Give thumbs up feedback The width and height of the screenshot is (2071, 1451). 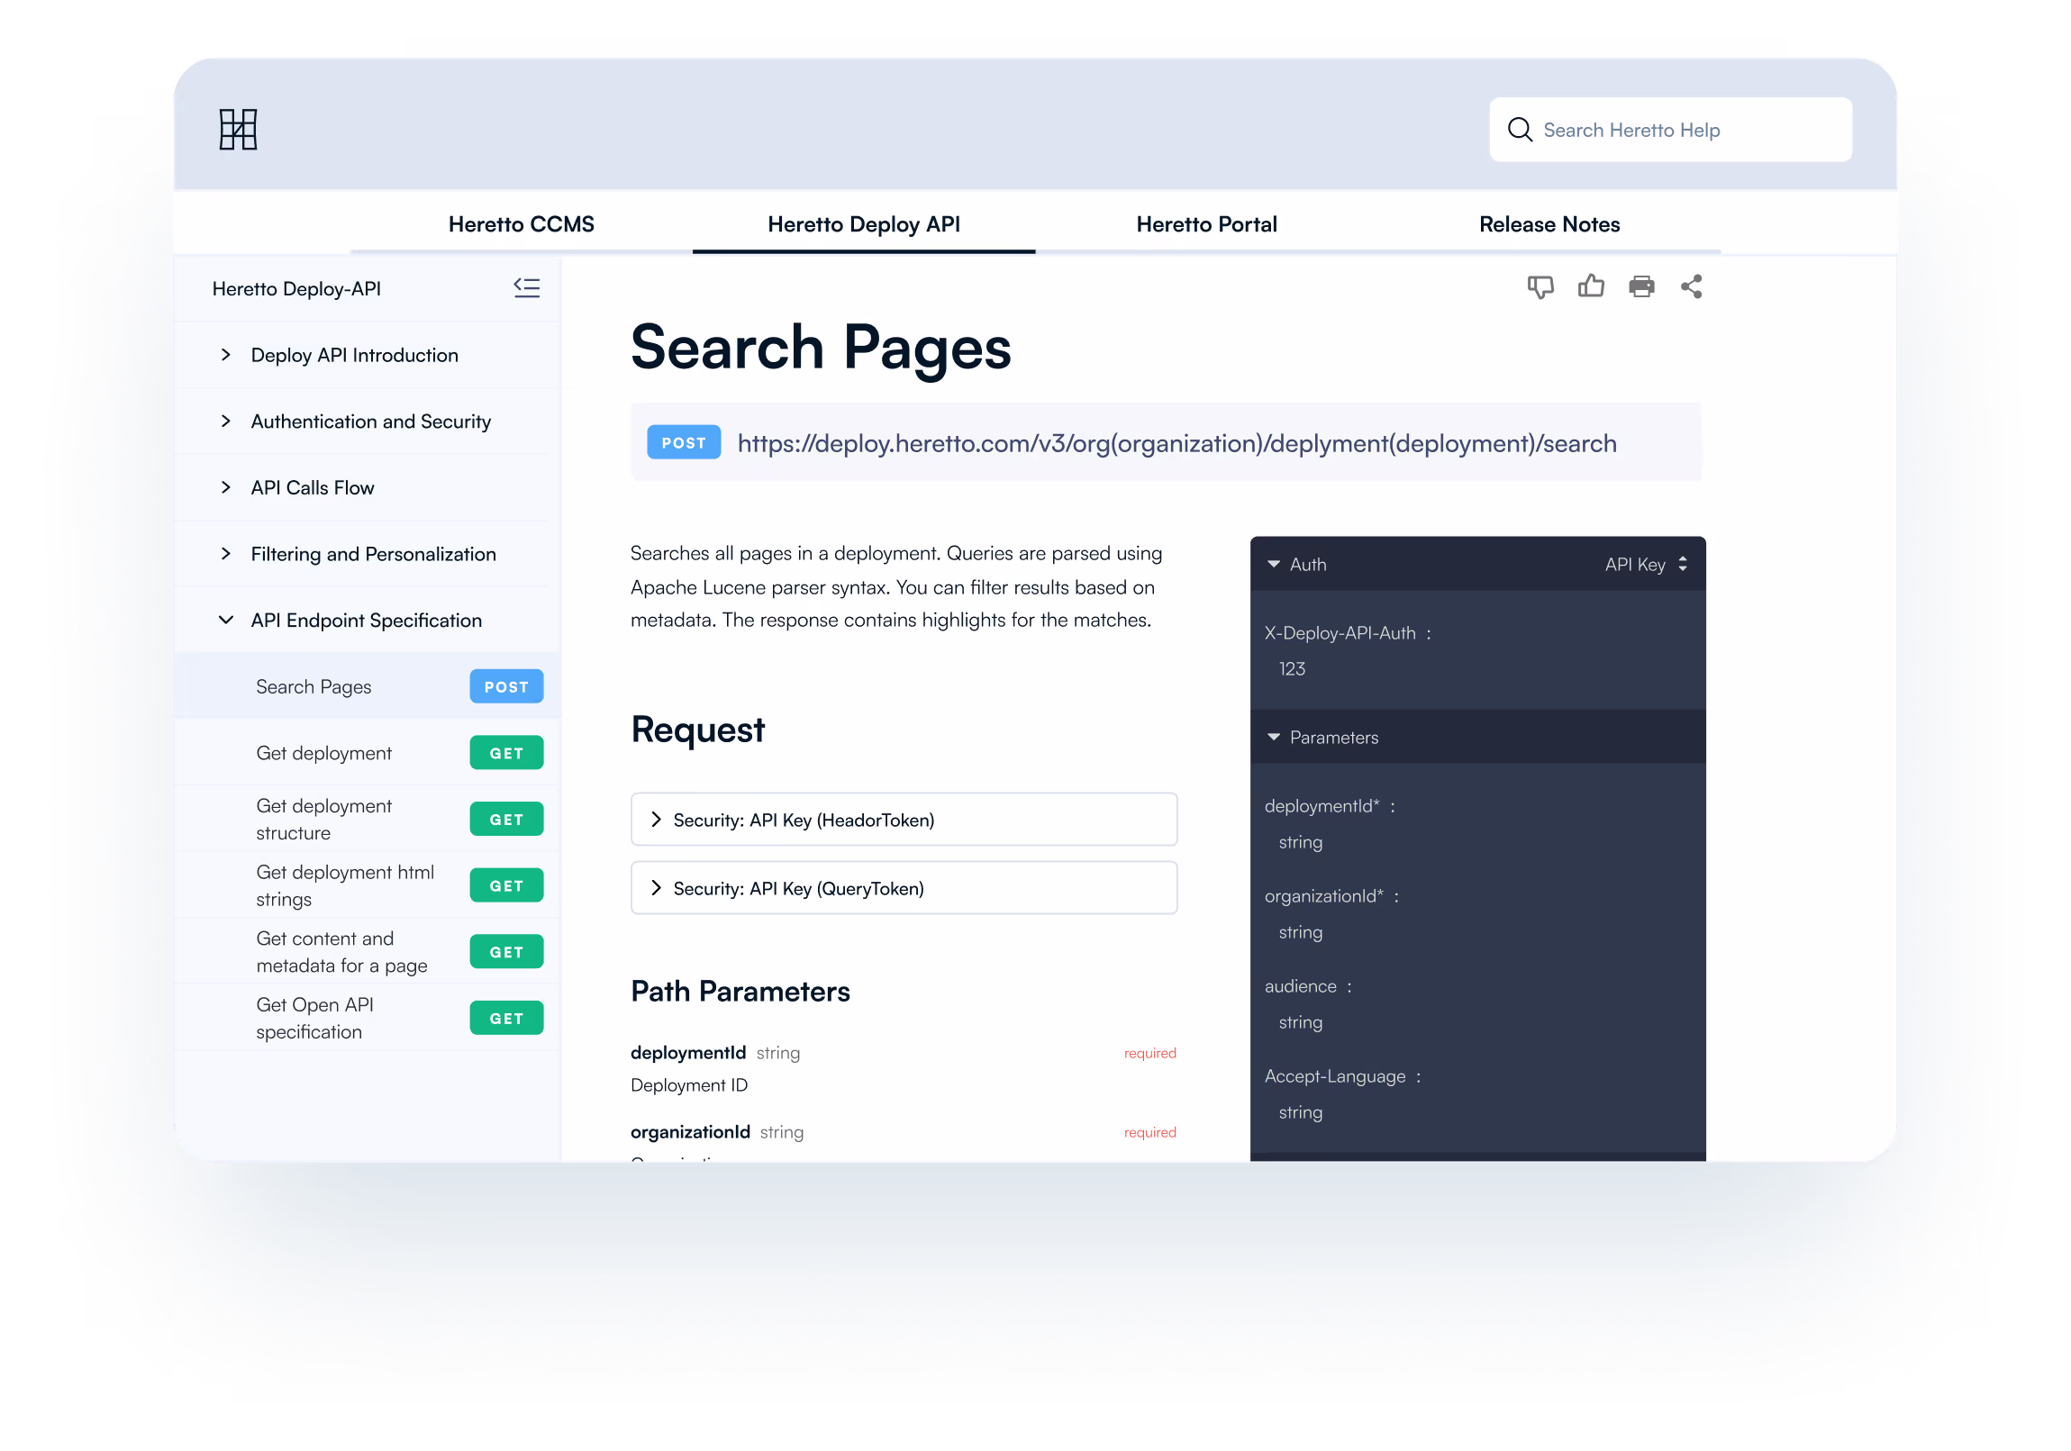(1590, 286)
